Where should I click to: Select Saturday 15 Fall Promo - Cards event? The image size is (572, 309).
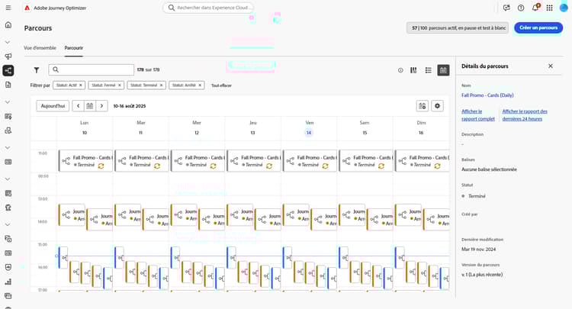(366, 160)
